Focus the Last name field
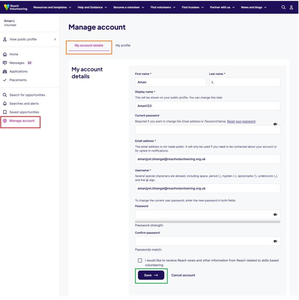The height and width of the screenshot is (300, 299). click(x=245, y=82)
